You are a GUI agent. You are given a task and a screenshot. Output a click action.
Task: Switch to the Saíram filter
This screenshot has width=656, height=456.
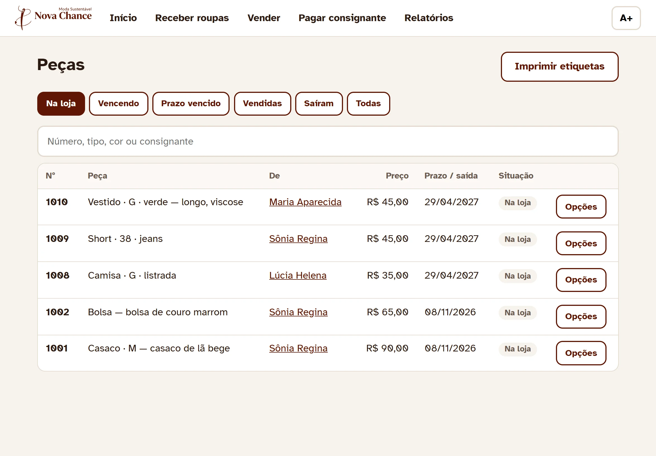click(319, 103)
